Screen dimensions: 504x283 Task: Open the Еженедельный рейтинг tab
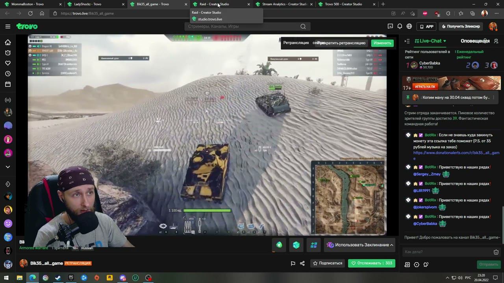[x=469, y=54]
